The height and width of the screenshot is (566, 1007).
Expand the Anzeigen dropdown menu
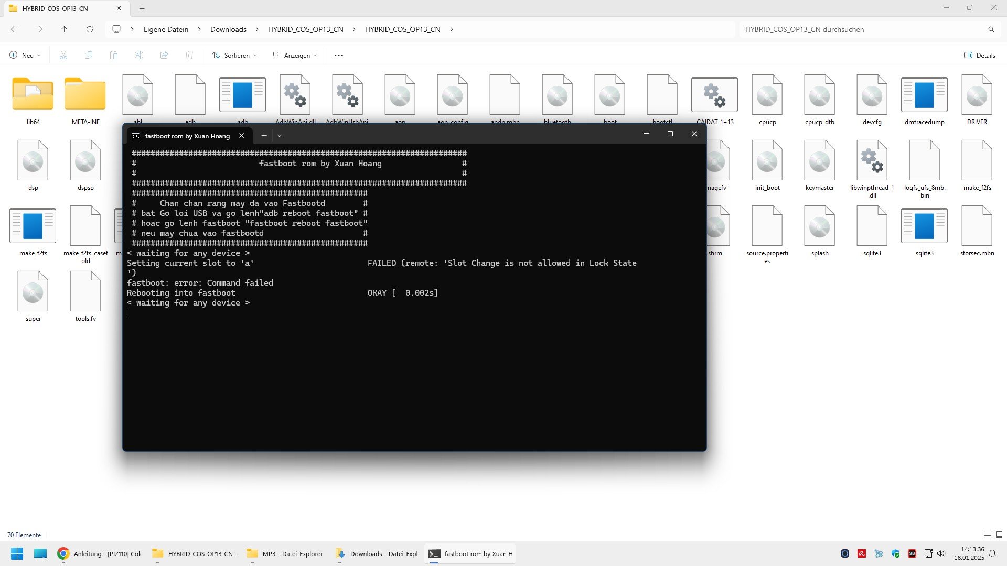295,55
